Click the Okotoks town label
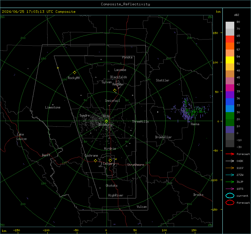The width and height of the screenshot is (251, 234). (x=112, y=186)
